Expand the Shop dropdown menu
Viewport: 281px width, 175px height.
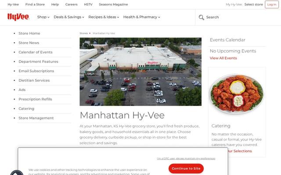43,17
